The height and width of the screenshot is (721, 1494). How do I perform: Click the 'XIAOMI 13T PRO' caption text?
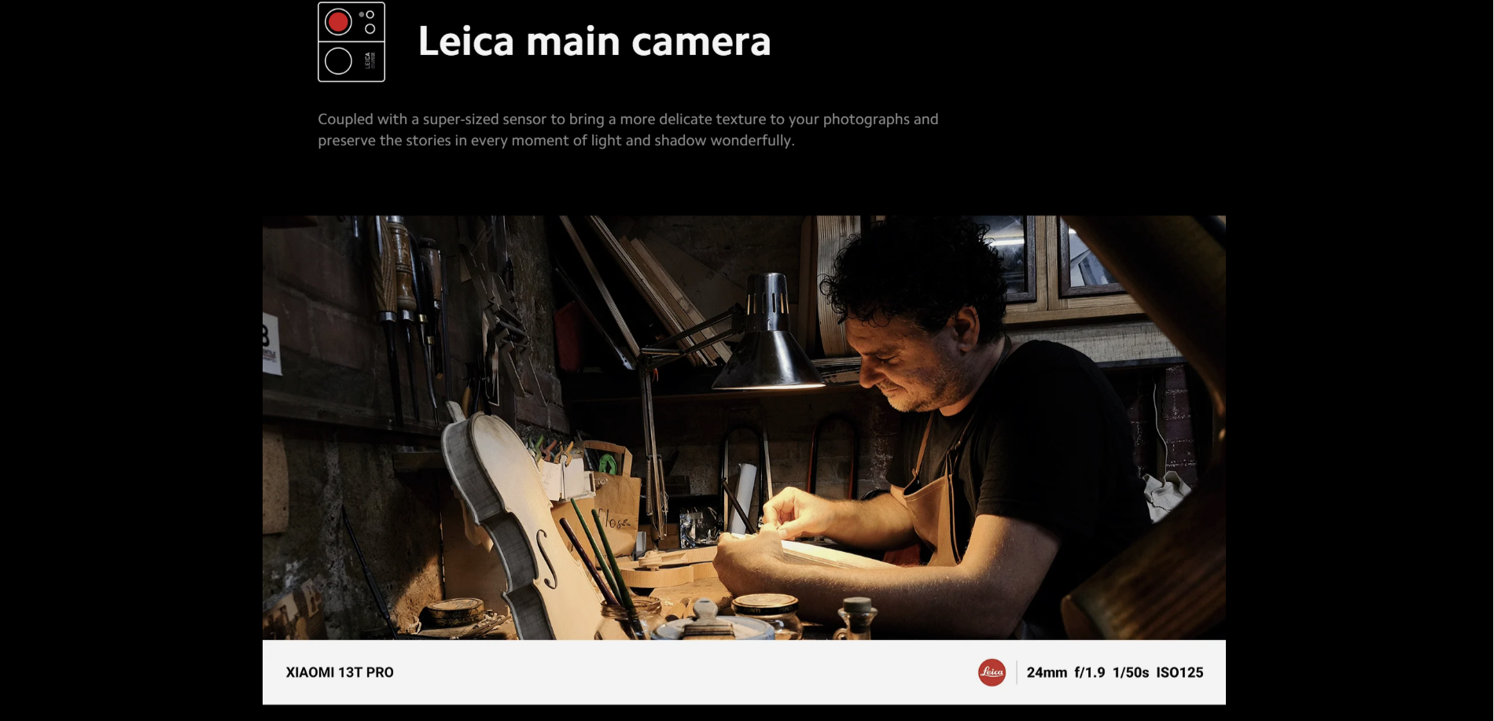pos(340,672)
